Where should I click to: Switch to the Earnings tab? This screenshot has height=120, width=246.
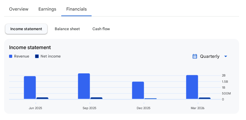tap(47, 9)
